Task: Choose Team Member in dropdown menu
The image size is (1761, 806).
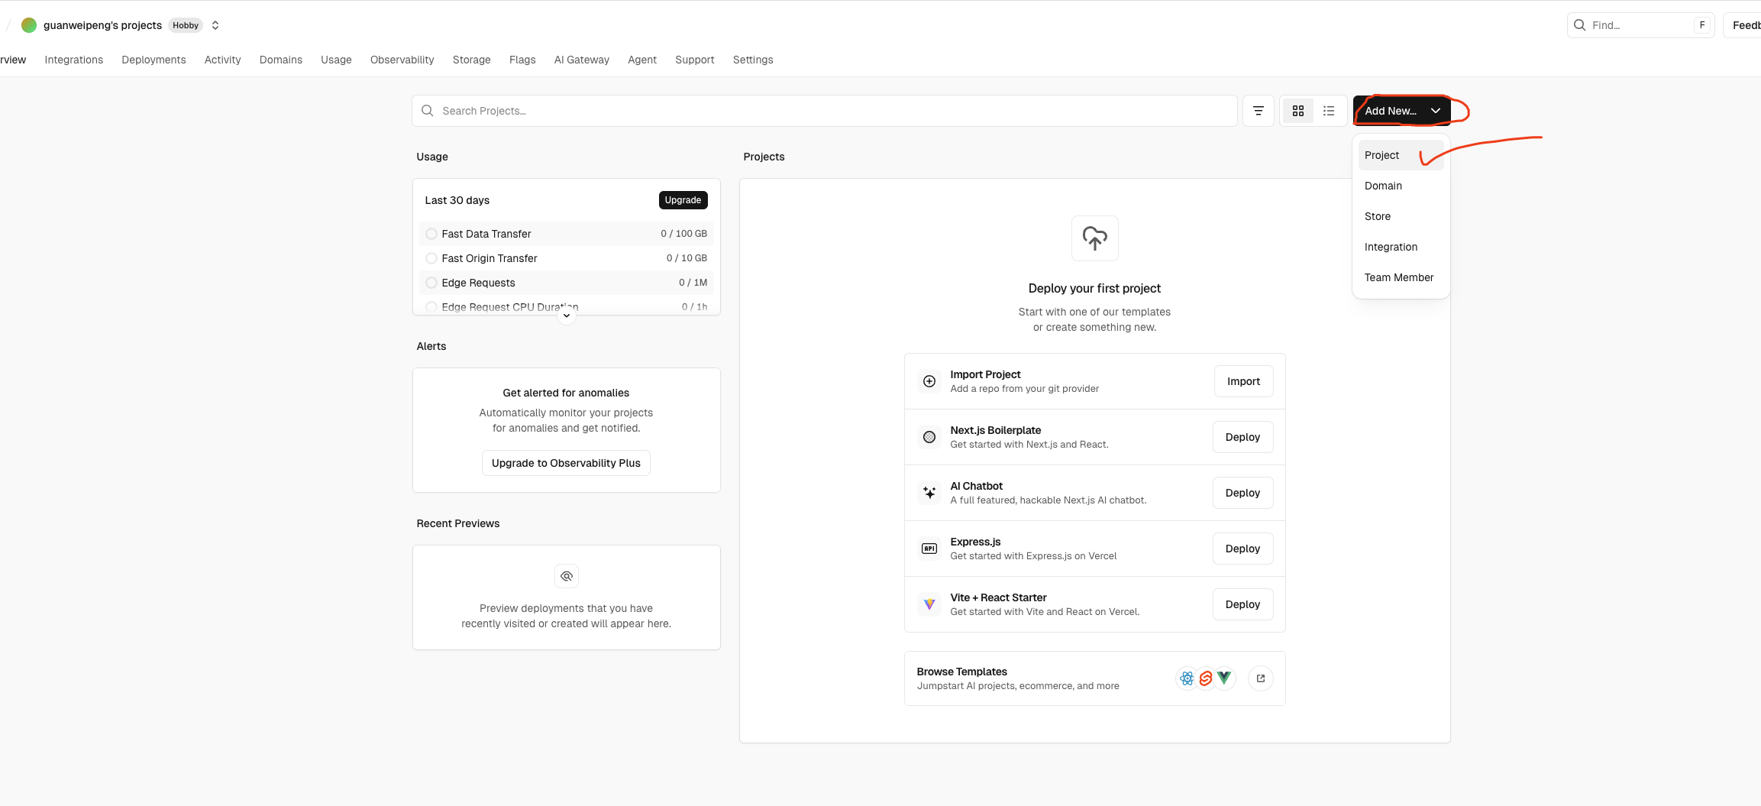Action: [1398, 277]
